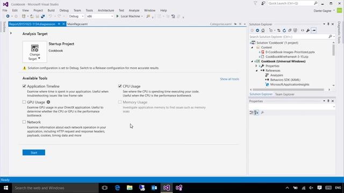Click the Windows Start button

[x=6, y=188]
